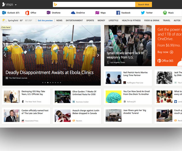Open Justin Bieber assault charge story

click(x=86, y=112)
